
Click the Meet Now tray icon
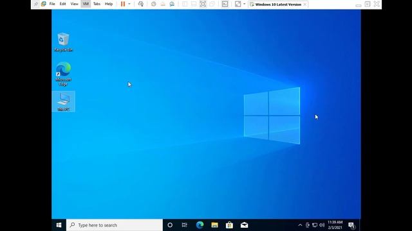pos(308,225)
